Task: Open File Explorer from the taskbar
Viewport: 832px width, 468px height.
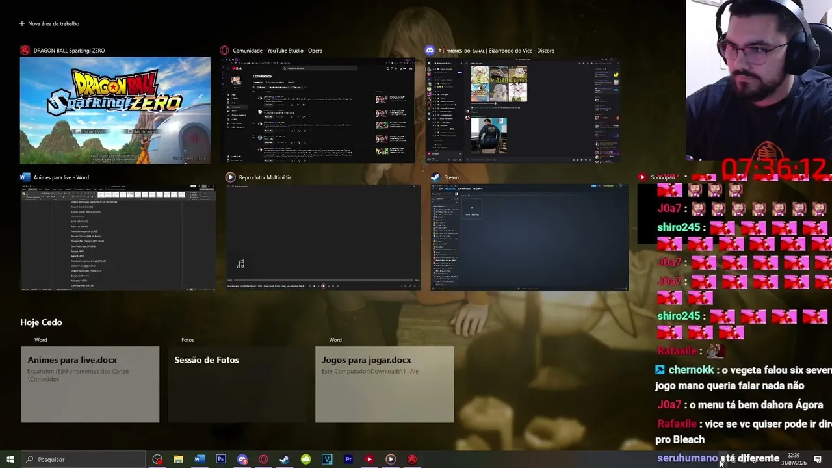Action: click(x=178, y=460)
